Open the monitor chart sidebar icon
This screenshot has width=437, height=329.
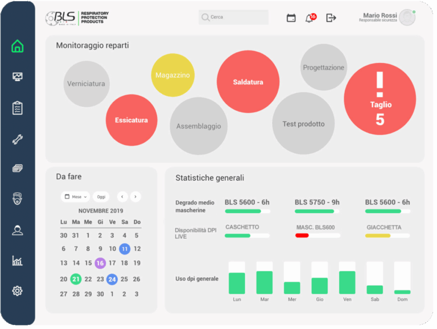click(18, 77)
